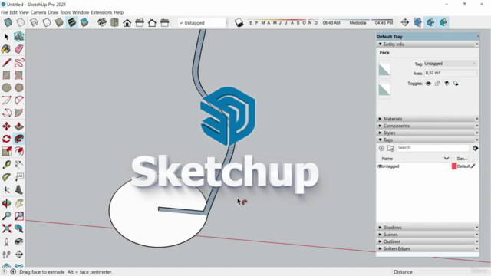Expand the Outliner panel

pyautogui.click(x=381, y=242)
